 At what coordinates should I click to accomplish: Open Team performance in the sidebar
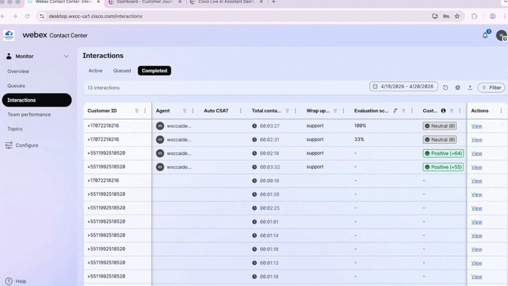pos(29,114)
